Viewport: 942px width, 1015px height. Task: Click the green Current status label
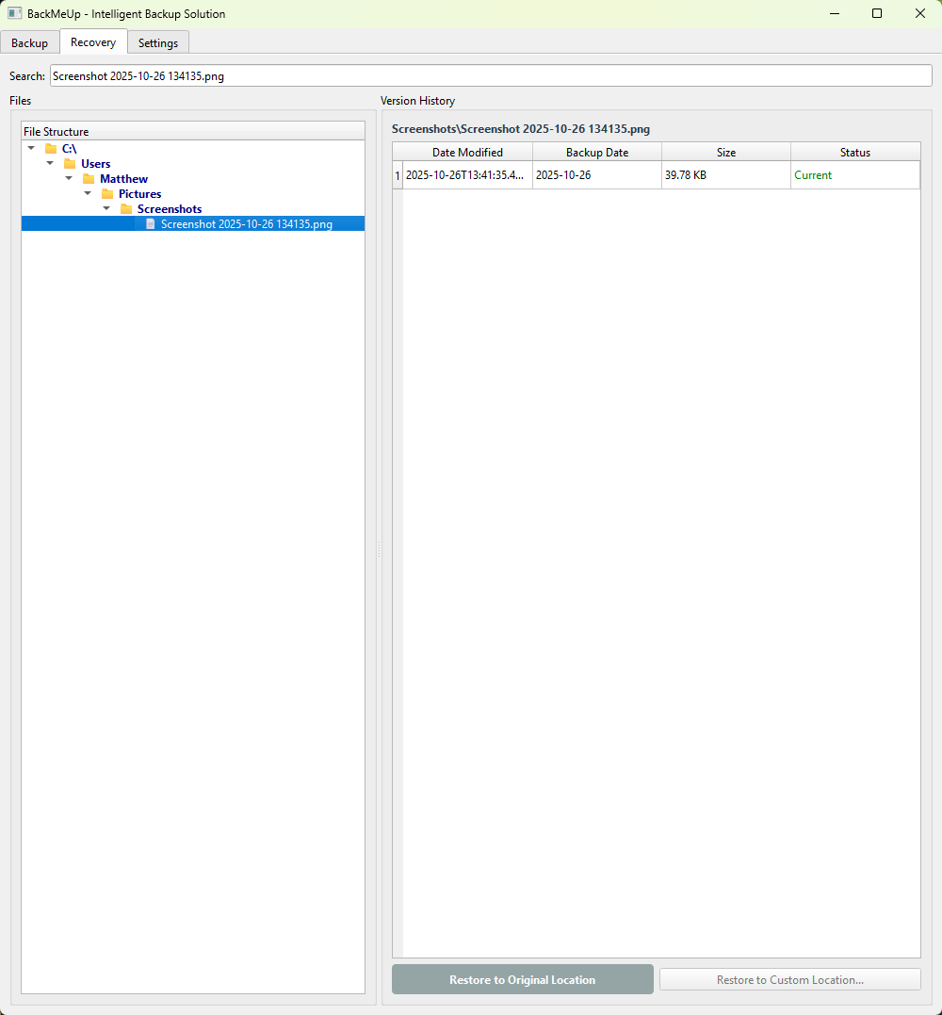coord(813,175)
